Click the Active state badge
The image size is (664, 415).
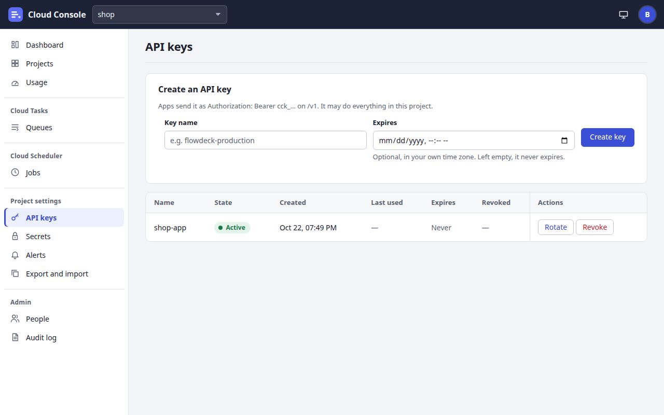click(x=232, y=228)
